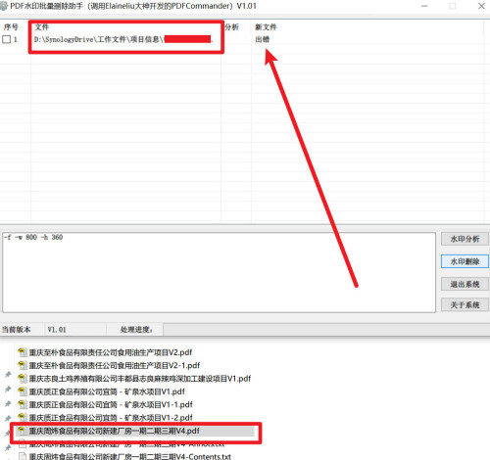Click PDF icon of 食用油生产项目V2.pdf
Image resolution: width=490 pixels, height=460 pixels.
23,352
